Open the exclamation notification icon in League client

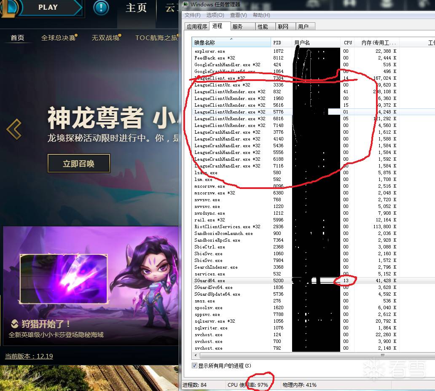pyautogui.click(x=101, y=8)
